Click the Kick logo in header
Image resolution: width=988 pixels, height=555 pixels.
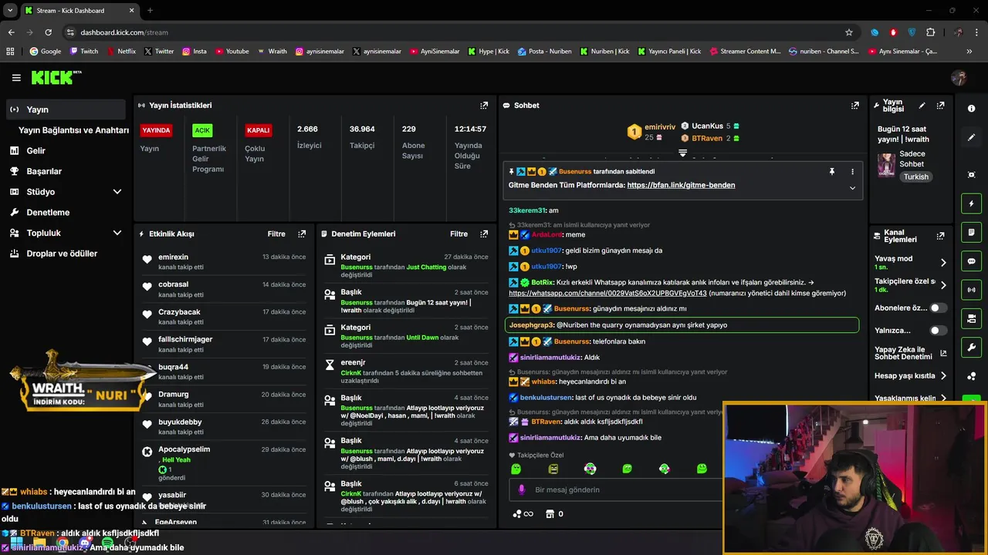(x=56, y=77)
